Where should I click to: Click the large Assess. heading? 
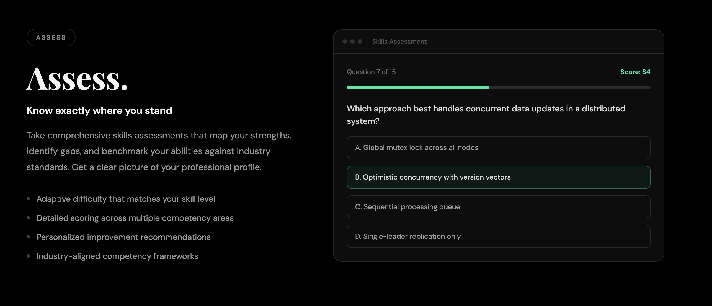[77, 79]
